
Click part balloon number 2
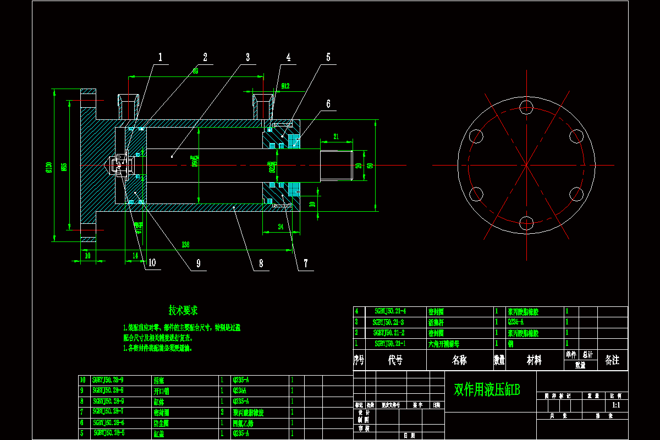point(206,56)
